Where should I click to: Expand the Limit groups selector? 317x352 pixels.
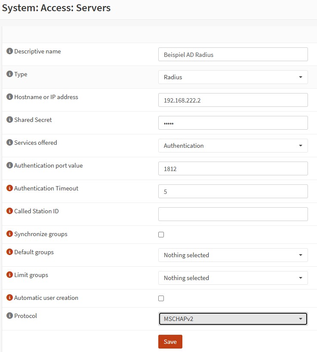point(233,278)
